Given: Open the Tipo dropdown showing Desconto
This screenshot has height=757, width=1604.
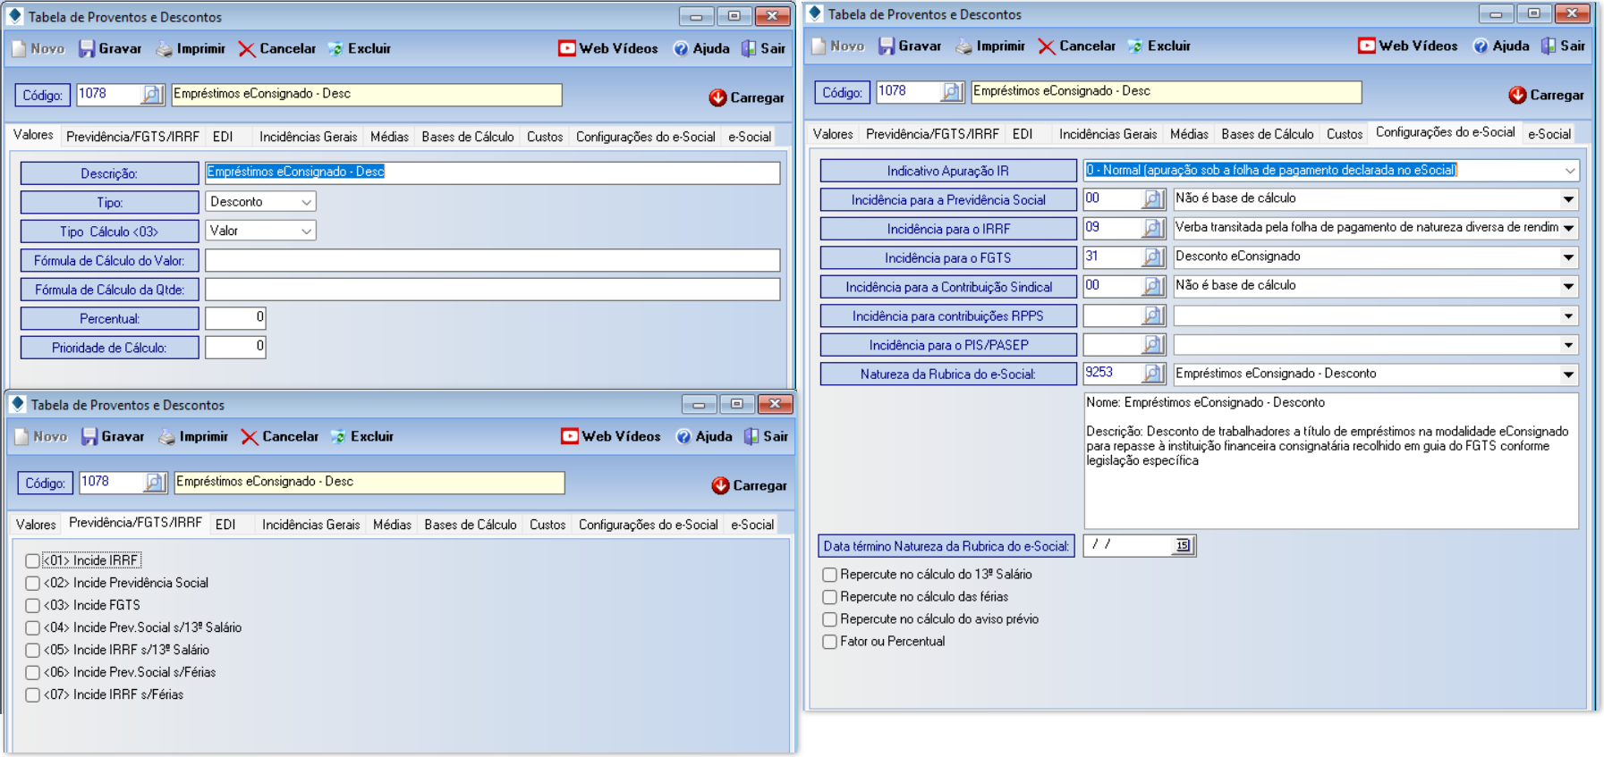Looking at the screenshot, I should click(x=306, y=202).
